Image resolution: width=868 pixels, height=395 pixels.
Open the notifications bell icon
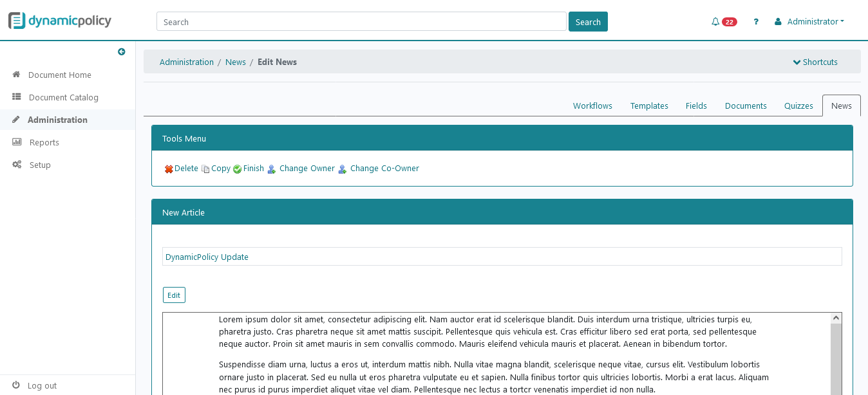click(x=715, y=22)
